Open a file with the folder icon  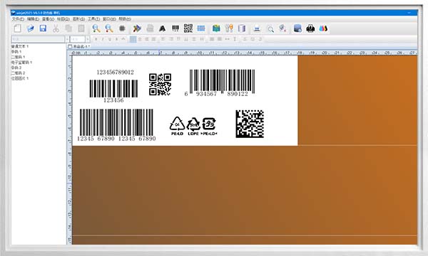coord(30,28)
